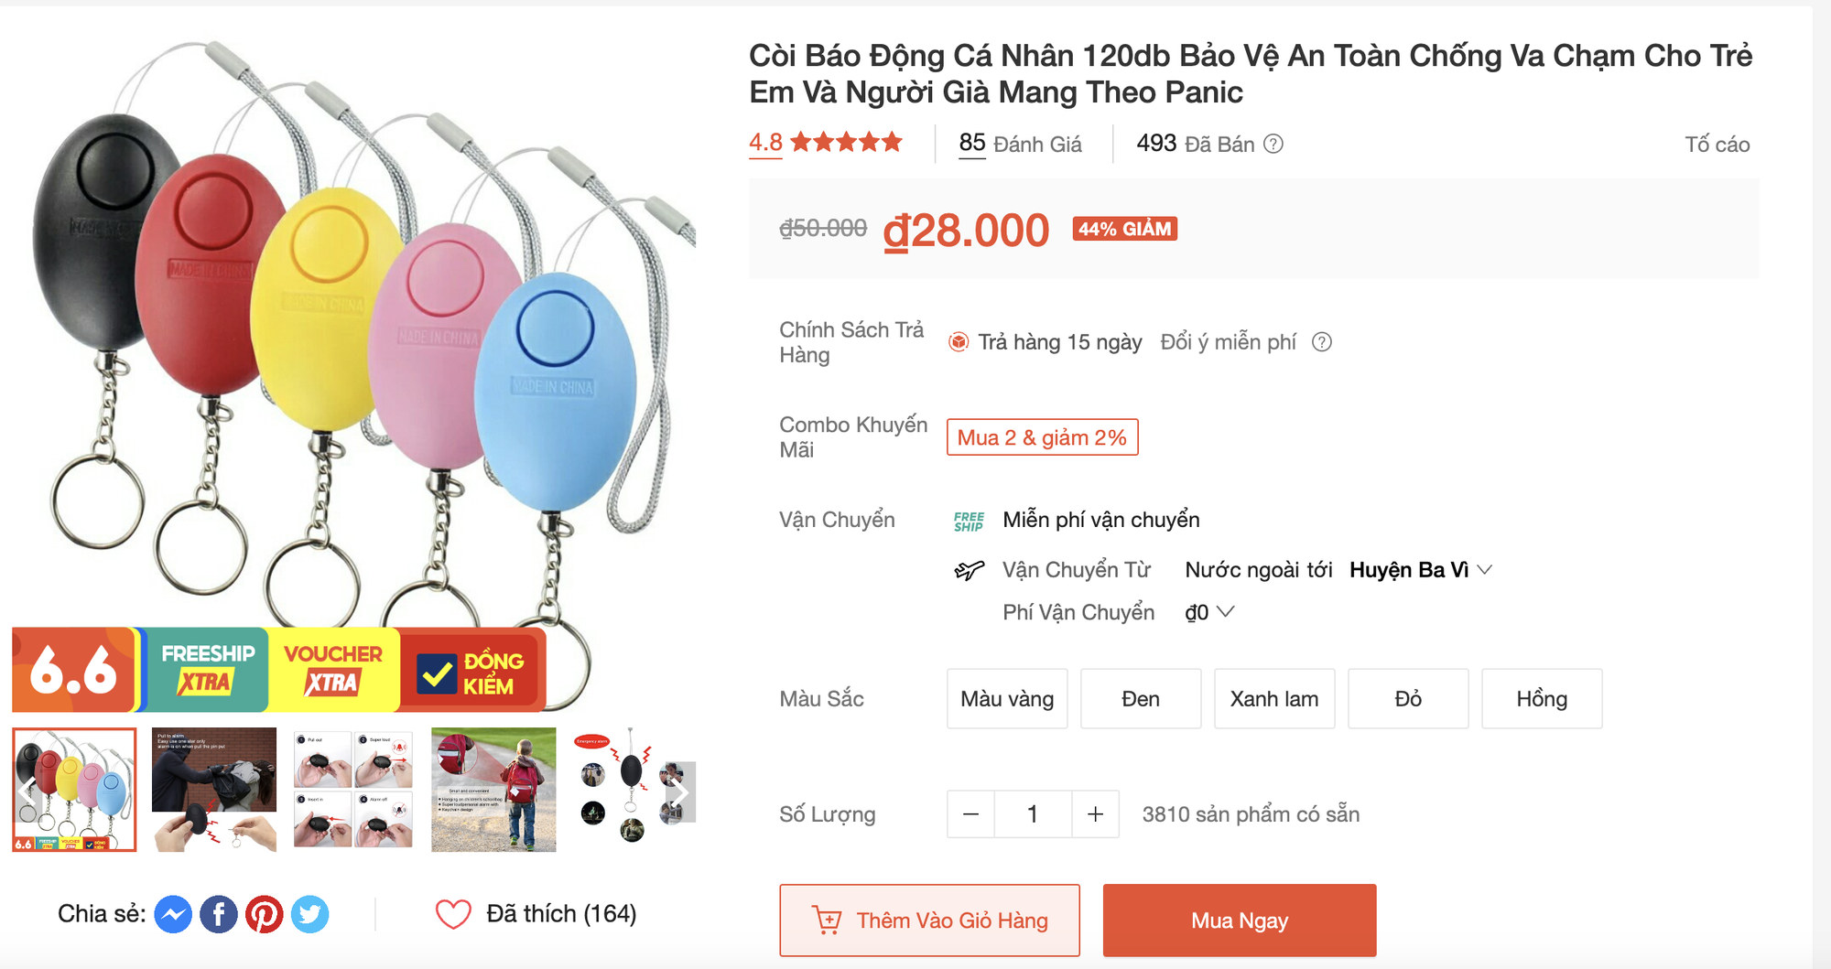Screen dimensions: 1831x969
Task: View the child with backpack thumbnail
Action: pyautogui.click(x=493, y=790)
